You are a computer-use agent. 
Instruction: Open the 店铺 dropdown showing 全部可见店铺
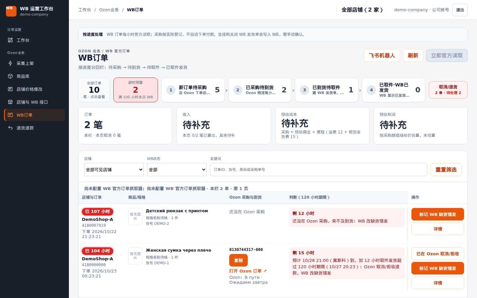[114, 170]
